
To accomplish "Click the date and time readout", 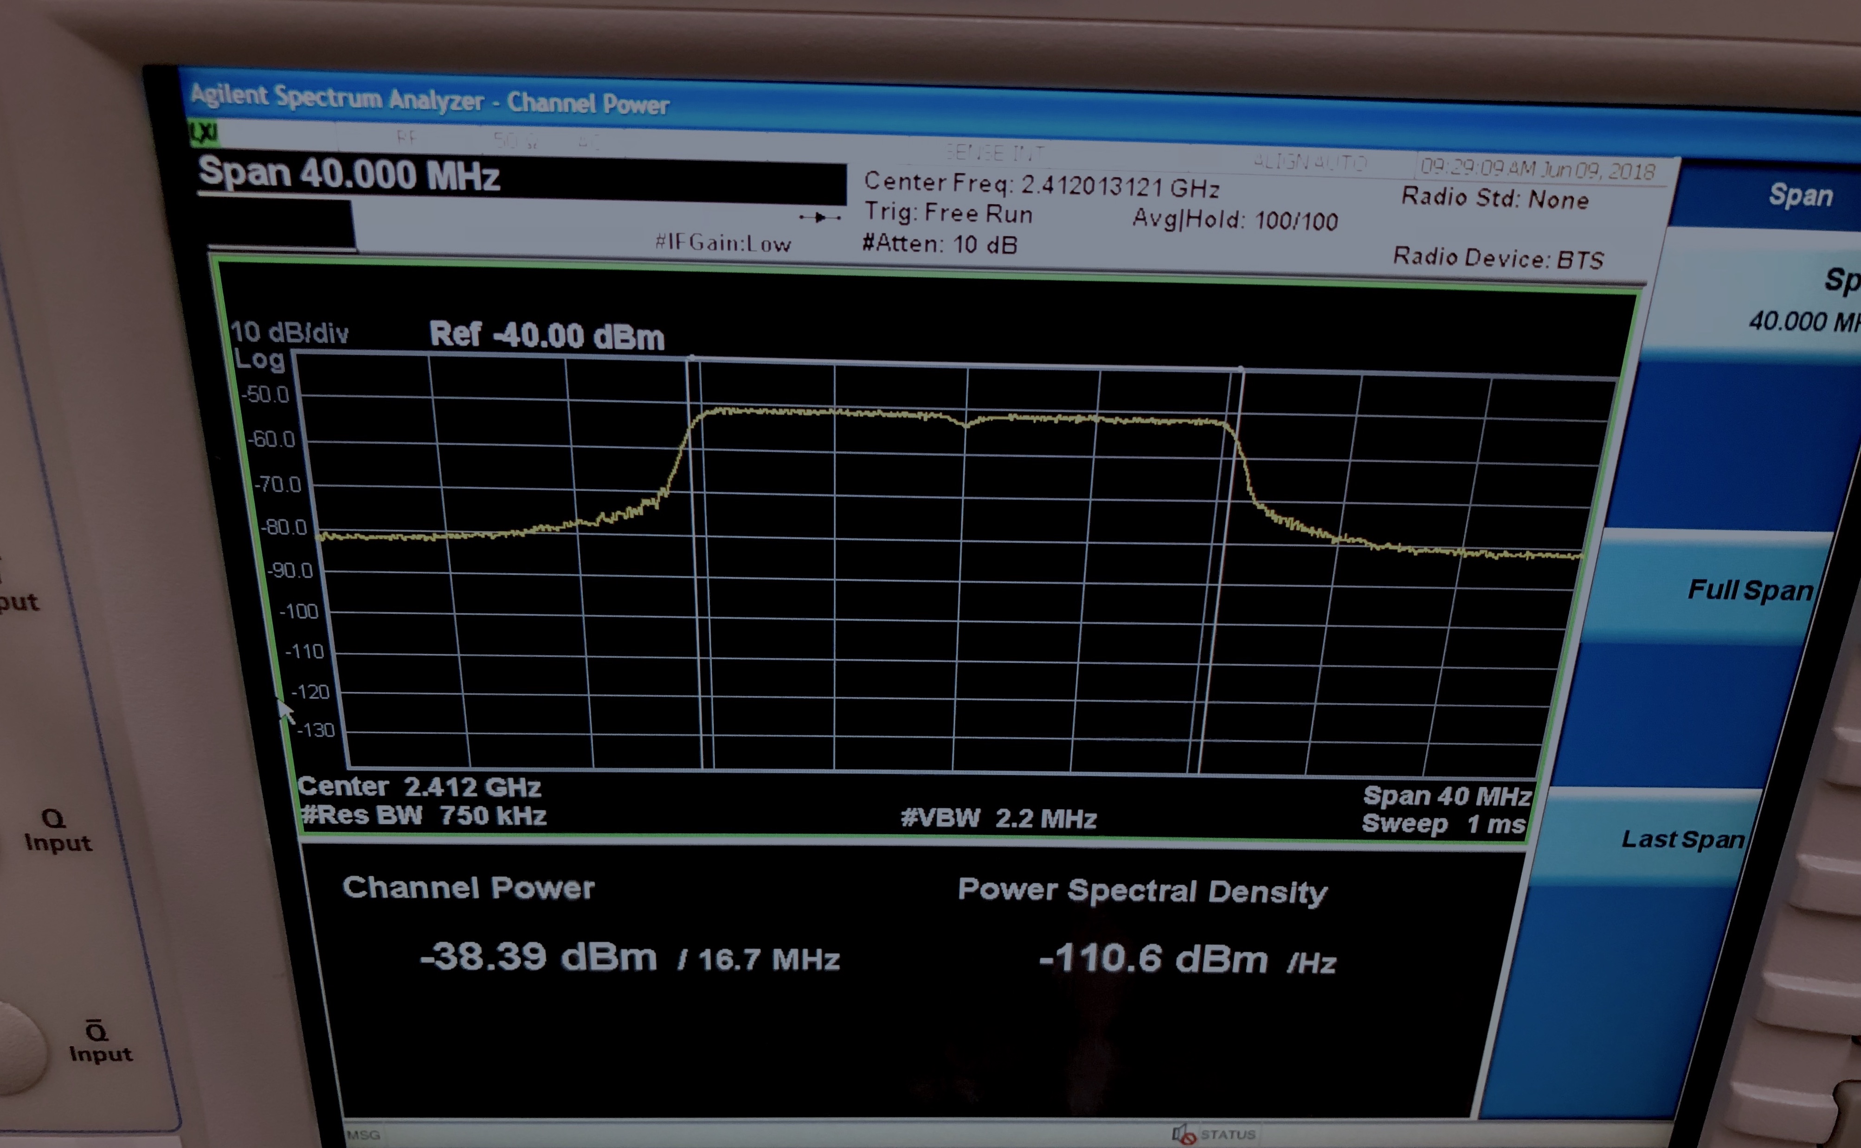I will [1538, 169].
